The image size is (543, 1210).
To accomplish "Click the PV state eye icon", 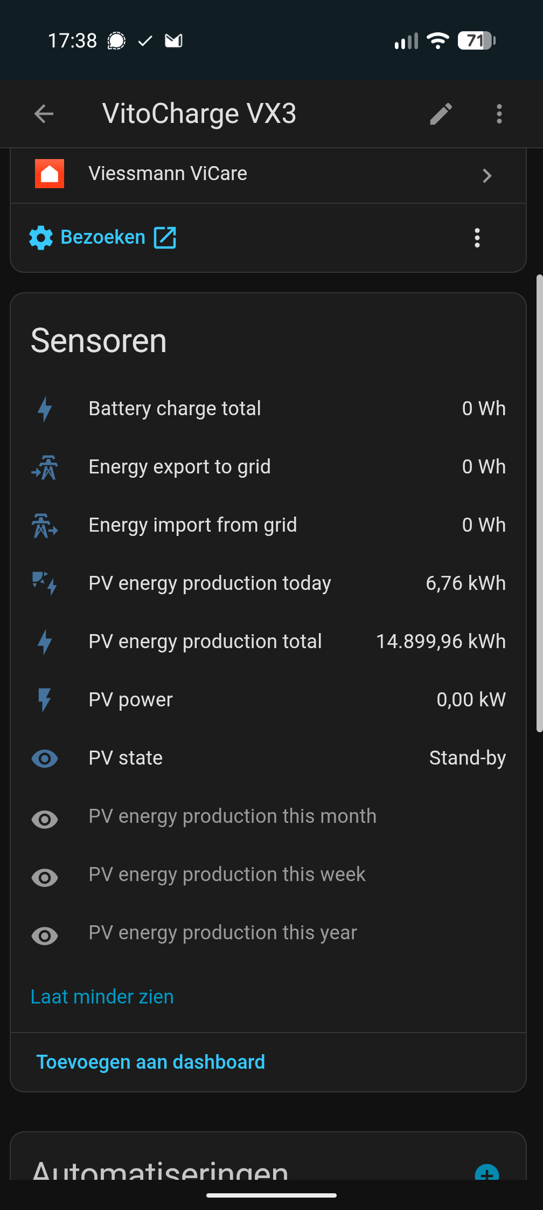I will coord(45,759).
